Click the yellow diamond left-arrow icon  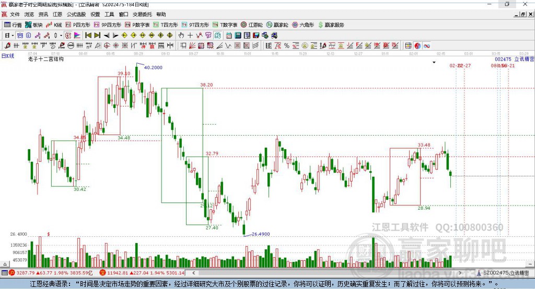click(x=124, y=35)
